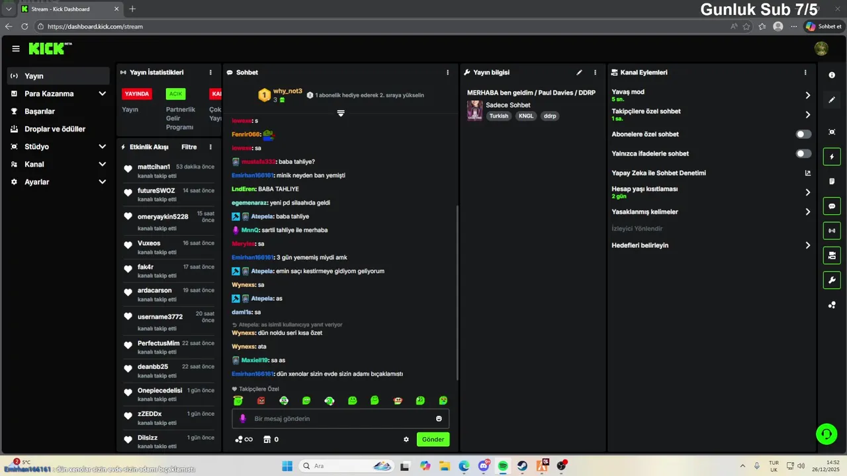Viewport: 847px width, 476px height.
Task: Open Hedefleri belirleyin arrow
Action: pos(807,245)
